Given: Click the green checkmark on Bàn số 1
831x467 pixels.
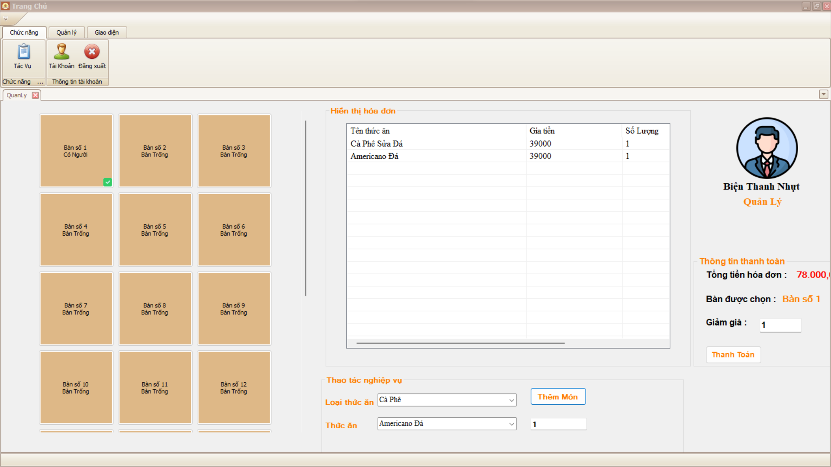Looking at the screenshot, I should coord(107,182).
